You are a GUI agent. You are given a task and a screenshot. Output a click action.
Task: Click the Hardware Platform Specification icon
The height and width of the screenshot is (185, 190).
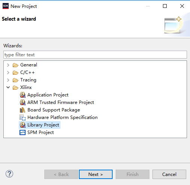23,117
